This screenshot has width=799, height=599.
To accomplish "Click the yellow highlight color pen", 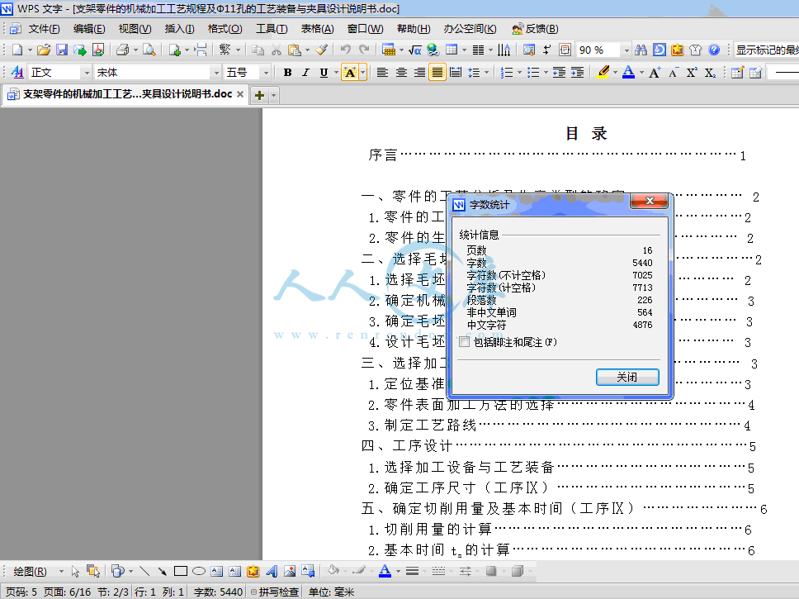I will click(x=603, y=73).
